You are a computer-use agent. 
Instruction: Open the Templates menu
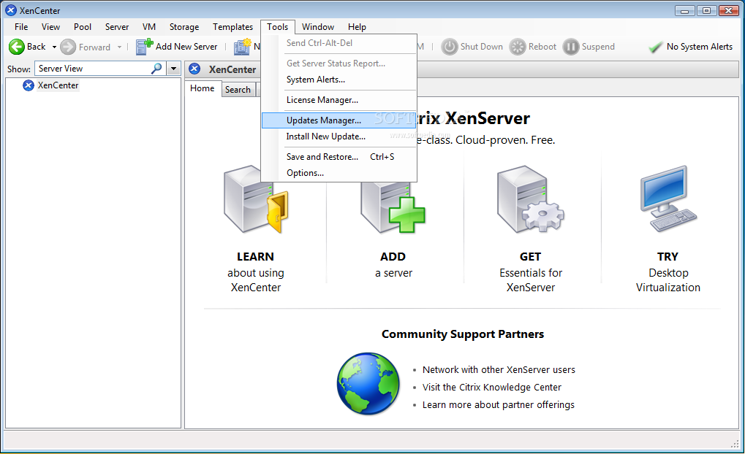click(232, 27)
